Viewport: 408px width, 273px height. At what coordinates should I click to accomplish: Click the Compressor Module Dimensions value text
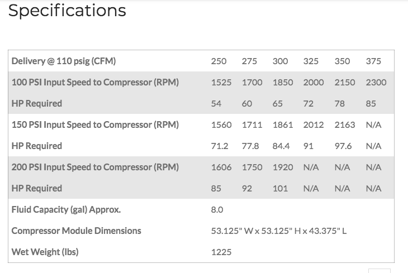279,231
